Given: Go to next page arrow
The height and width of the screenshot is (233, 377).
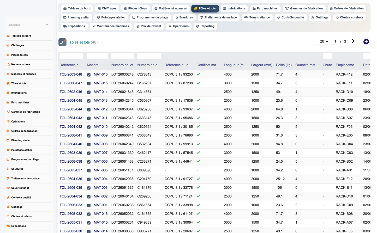Looking at the screenshot, I should (353, 41).
